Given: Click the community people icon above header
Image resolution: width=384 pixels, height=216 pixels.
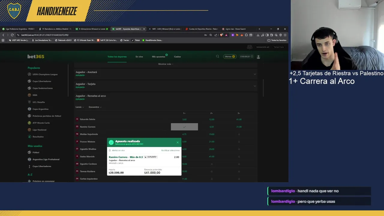Looking at the screenshot, I should [250, 47].
